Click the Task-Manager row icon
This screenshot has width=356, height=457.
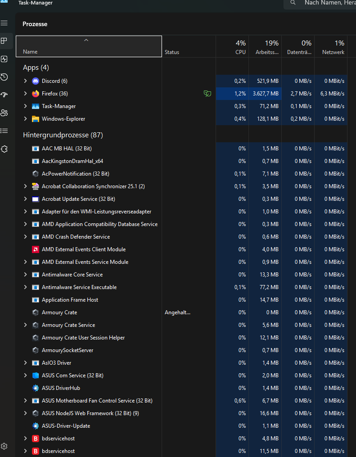click(36, 106)
